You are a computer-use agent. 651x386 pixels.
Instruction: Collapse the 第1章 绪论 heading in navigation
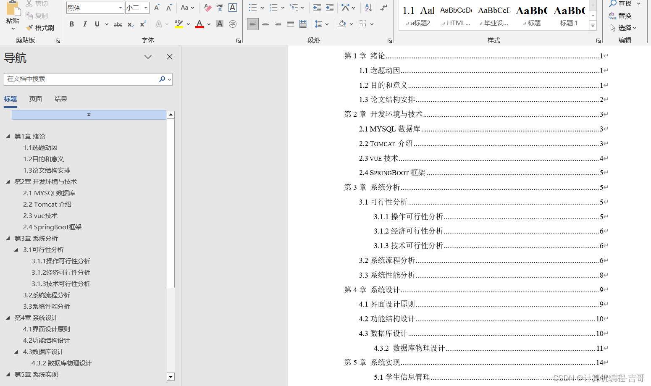tap(8, 136)
